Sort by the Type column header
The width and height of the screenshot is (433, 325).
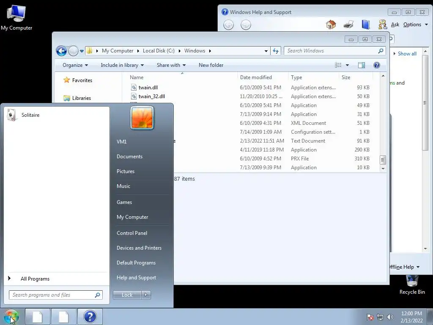[x=313, y=77]
